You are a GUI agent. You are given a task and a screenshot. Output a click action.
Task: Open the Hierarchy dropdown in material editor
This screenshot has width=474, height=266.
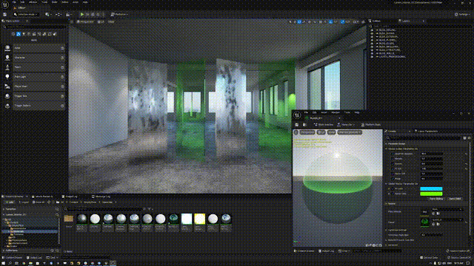346,125
